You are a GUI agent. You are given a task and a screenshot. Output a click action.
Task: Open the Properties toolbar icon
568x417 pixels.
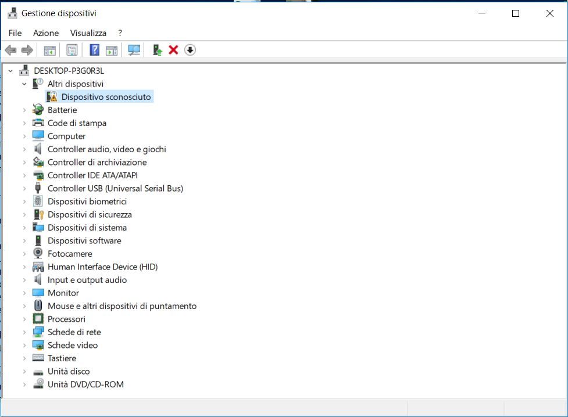coord(72,50)
